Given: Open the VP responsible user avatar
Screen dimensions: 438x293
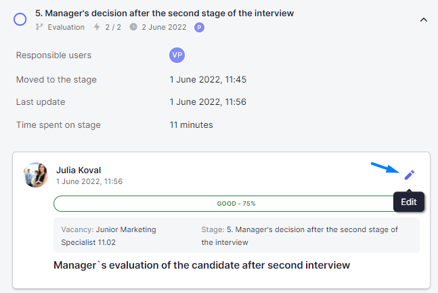Looking at the screenshot, I should pos(177,55).
